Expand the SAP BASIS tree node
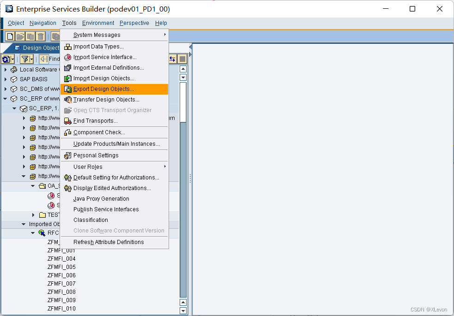The height and width of the screenshot is (316, 454). [6, 79]
